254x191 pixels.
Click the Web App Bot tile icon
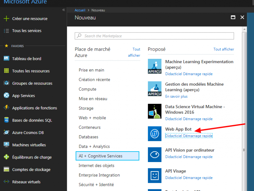(x=155, y=134)
